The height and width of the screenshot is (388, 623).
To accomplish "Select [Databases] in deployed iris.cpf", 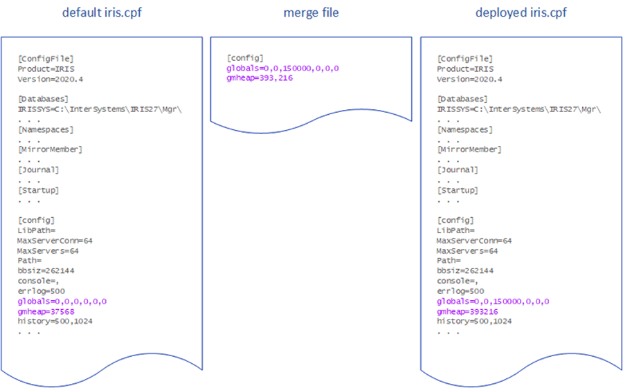I will click(x=462, y=99).
